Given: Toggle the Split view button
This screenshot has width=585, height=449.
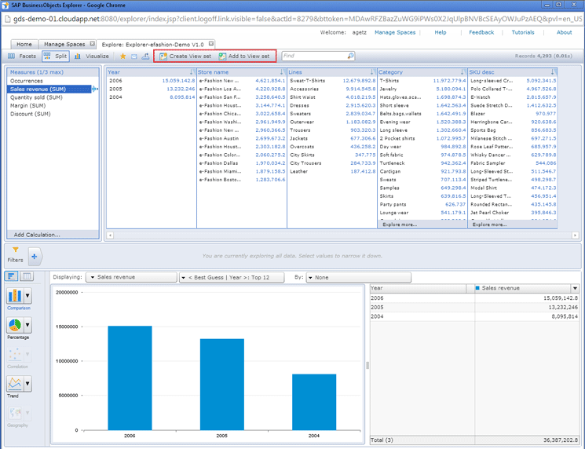Looking at the screenshot, I should click(x=55, y=57).
